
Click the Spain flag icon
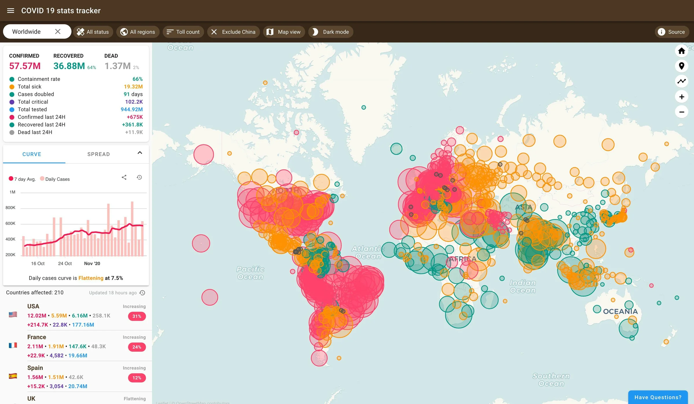(13, 376)
